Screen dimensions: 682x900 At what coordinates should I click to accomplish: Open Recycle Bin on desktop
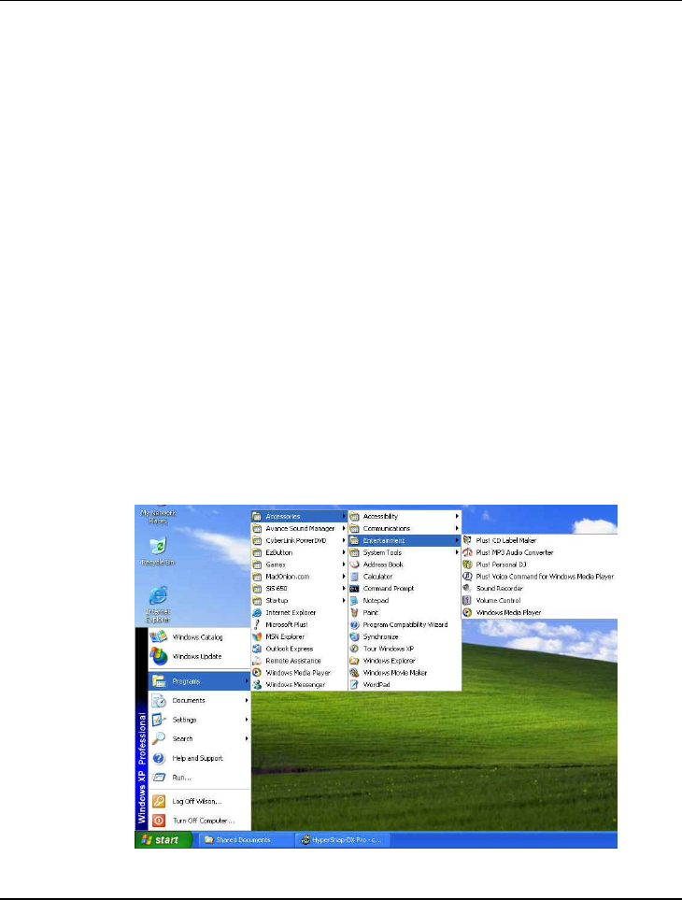(x=158, y=551)
